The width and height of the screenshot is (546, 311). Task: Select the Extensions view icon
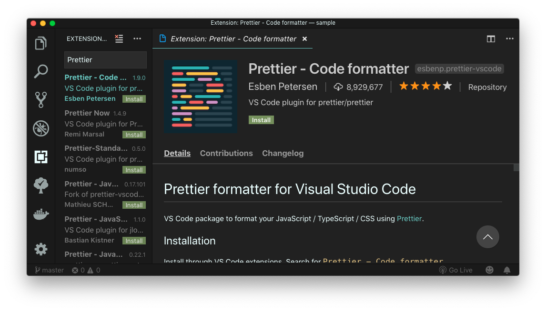click(x=41, y=157)
